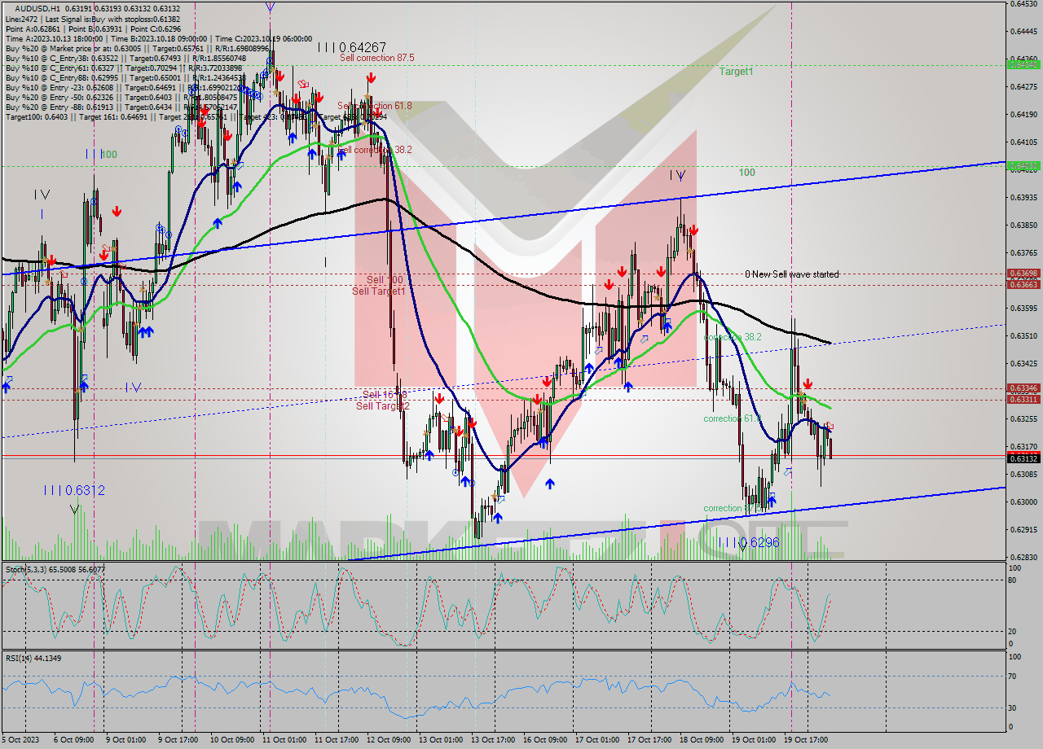Click the 0.63000 price axis label
This screenshot has height=749, width=1043.
[x=1023, y=502]
